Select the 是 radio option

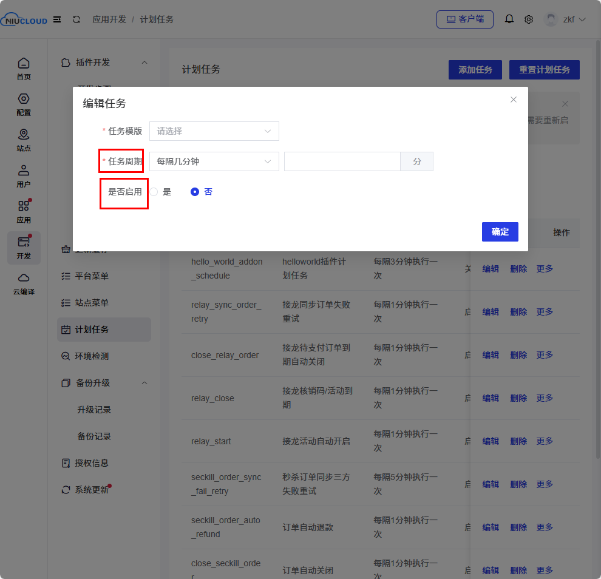pos(154,192)
